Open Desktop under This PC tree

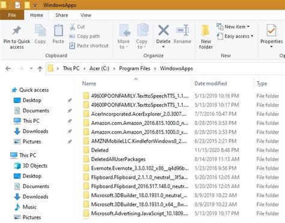tap(28, 176)
